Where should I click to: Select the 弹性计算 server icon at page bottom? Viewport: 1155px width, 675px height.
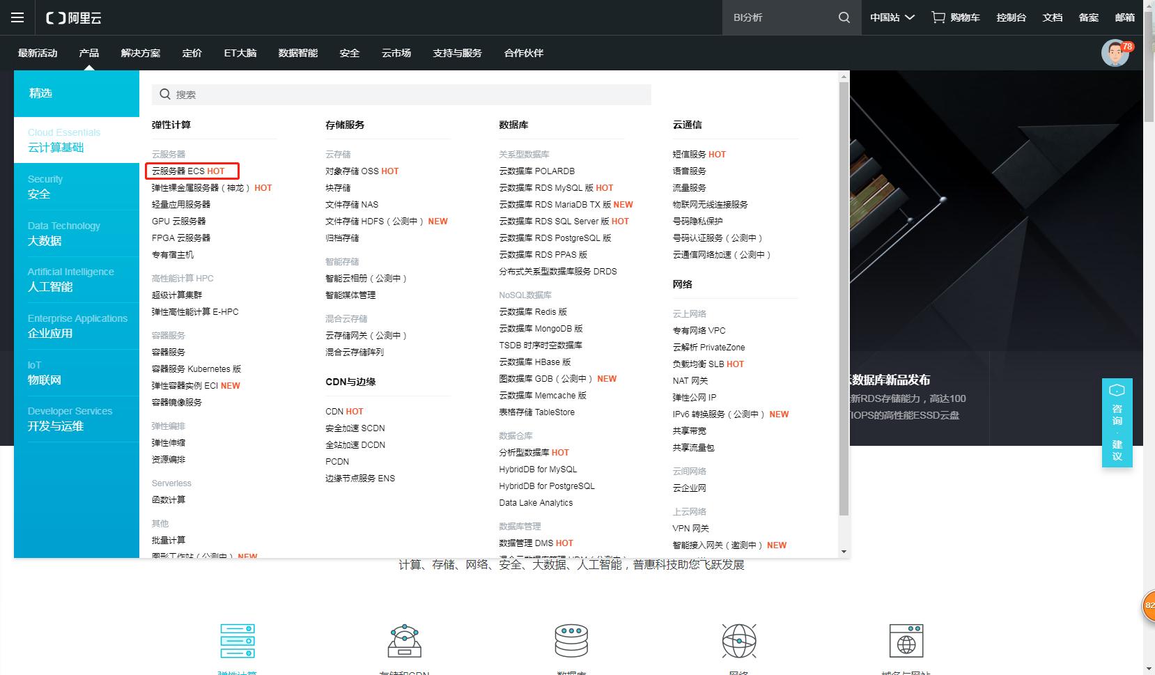pos(237,641)
